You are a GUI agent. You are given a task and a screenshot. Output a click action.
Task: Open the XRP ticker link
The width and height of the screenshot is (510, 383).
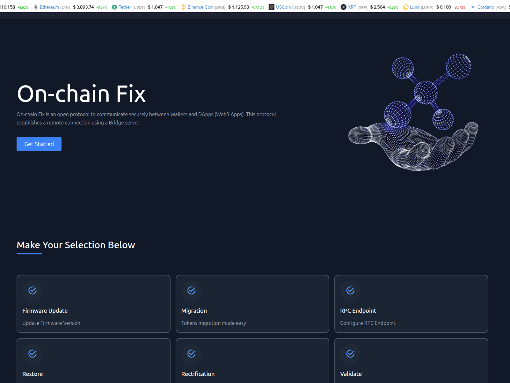[352, 7]
